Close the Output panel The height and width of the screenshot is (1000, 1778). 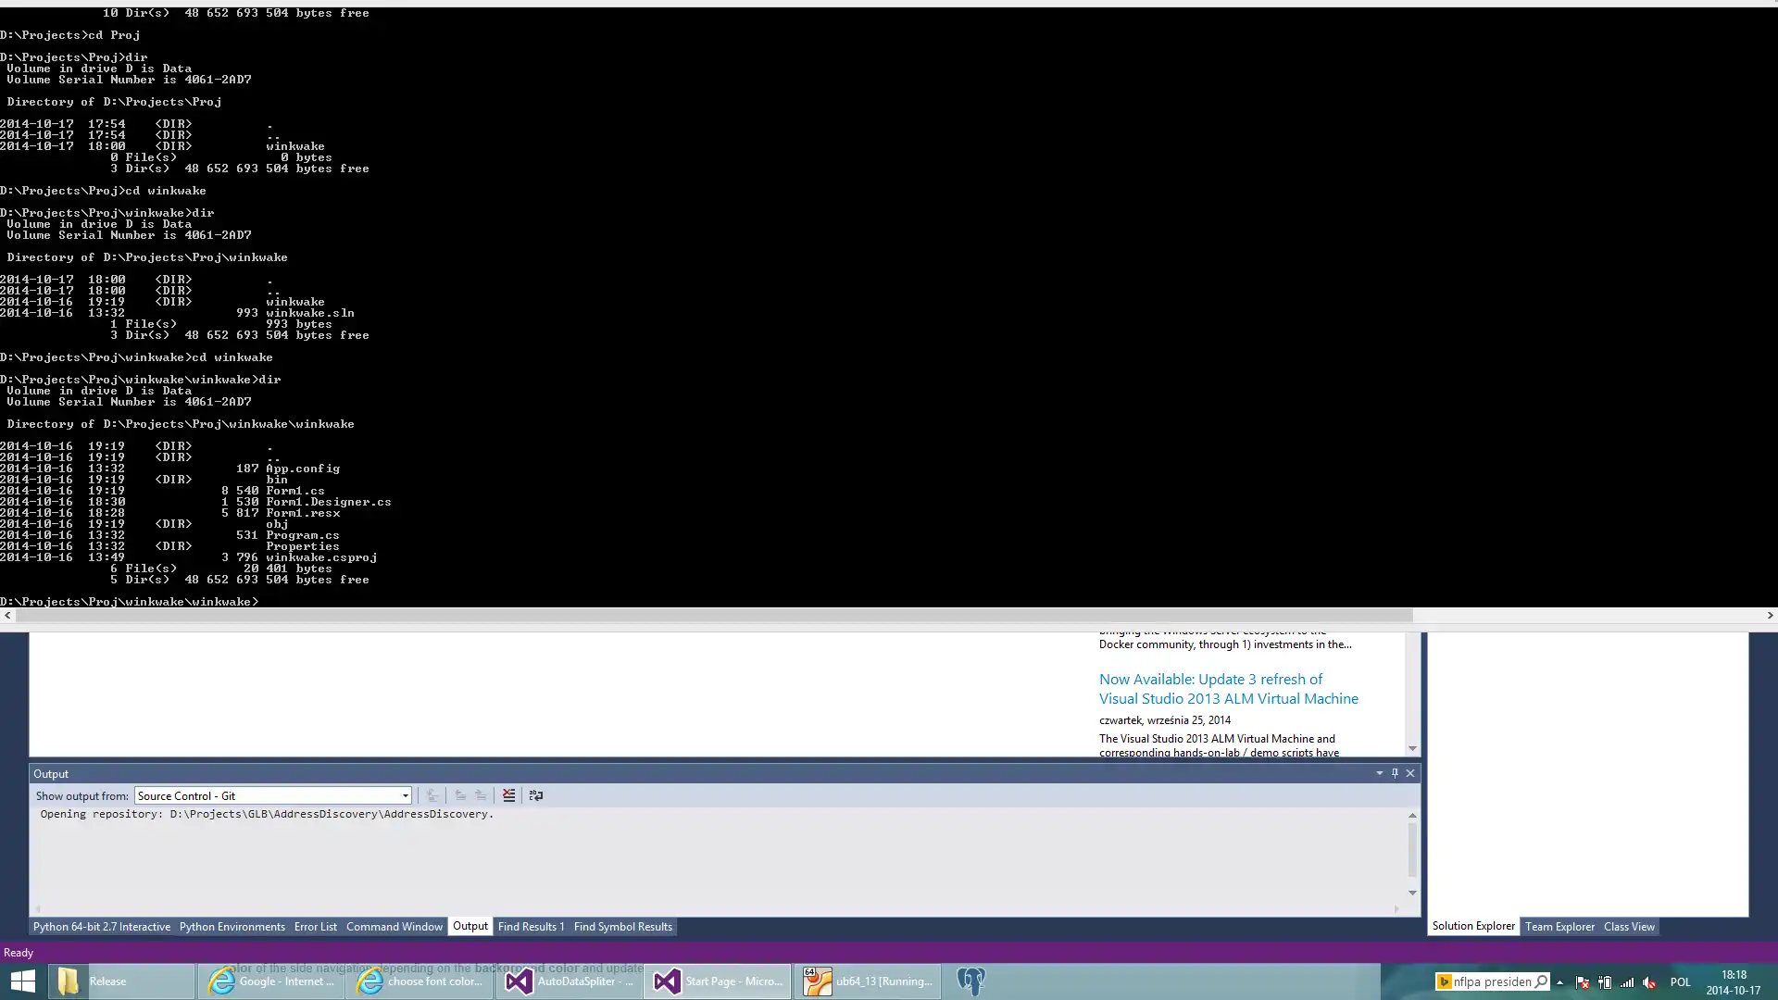(x=1410, y=773)
